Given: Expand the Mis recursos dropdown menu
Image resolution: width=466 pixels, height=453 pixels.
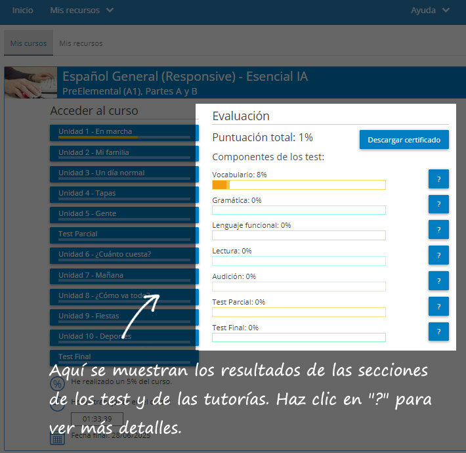Looking at the screenshot, I should click(x=81, y=11).
